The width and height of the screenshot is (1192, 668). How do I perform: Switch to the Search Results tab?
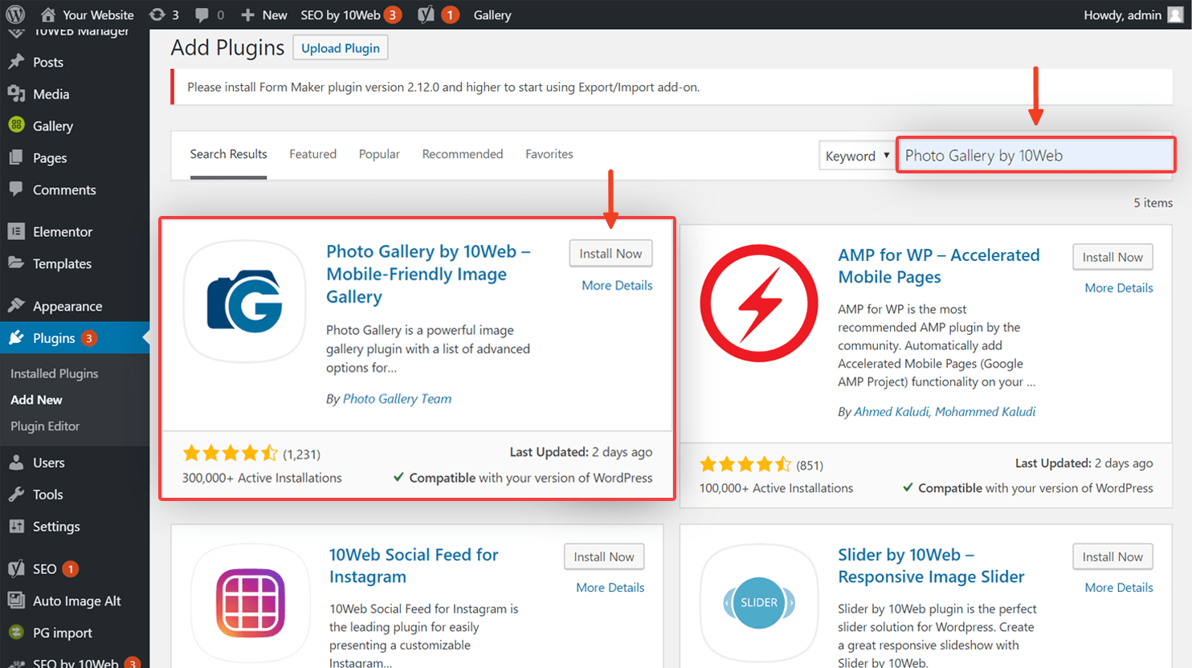click(228, 154)
